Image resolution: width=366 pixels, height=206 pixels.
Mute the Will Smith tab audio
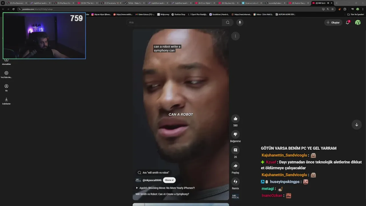[x=328, y=3]
